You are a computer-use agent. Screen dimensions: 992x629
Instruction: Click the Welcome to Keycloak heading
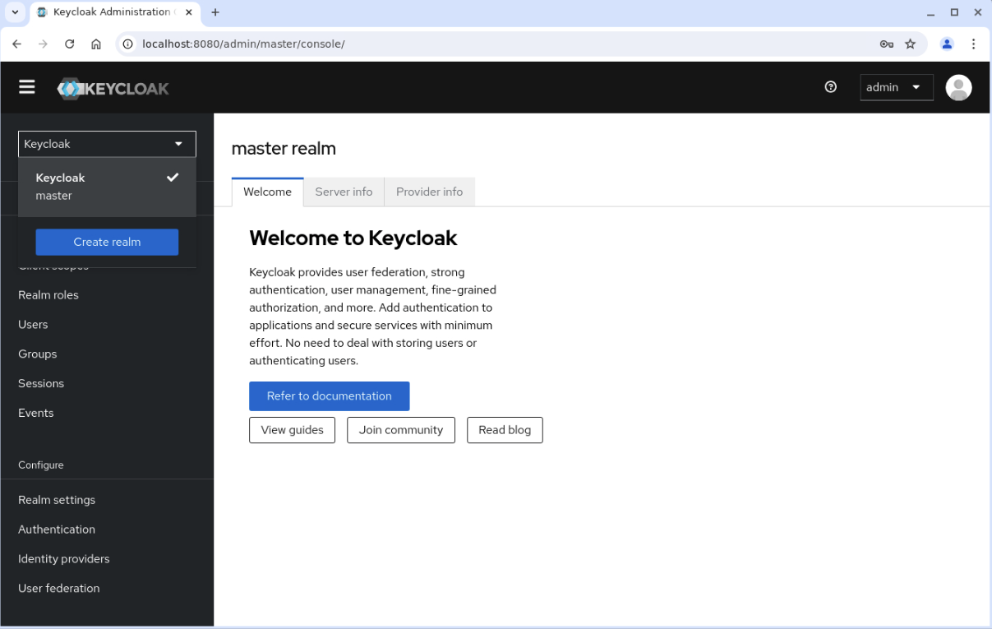pyautogui.click(x=353, y=238)
